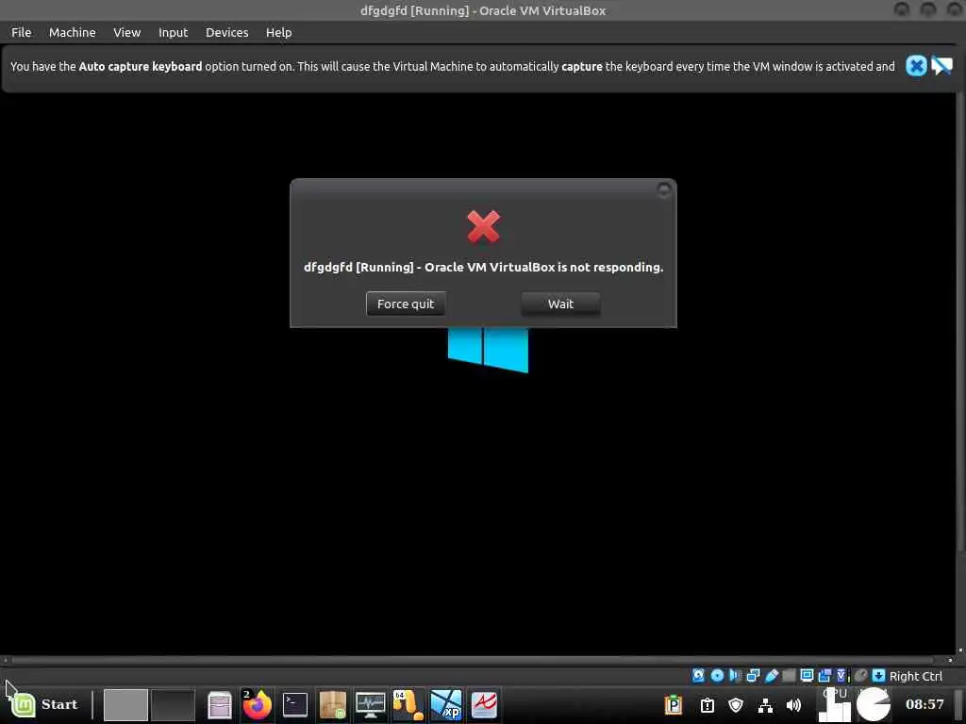Open the system monitor taskbar icon
Image resolution: width=966 pixels, height=724 pixels.
click(370, 704)
